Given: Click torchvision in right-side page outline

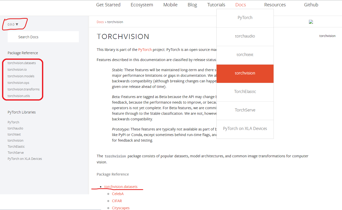Looking at the screenshot, I should [x=327, y=36].
